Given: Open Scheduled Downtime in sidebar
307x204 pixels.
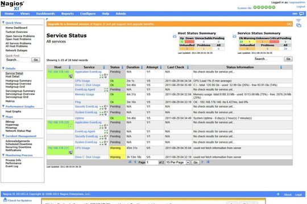Looking at the screenshot, I should coord(19,144).
